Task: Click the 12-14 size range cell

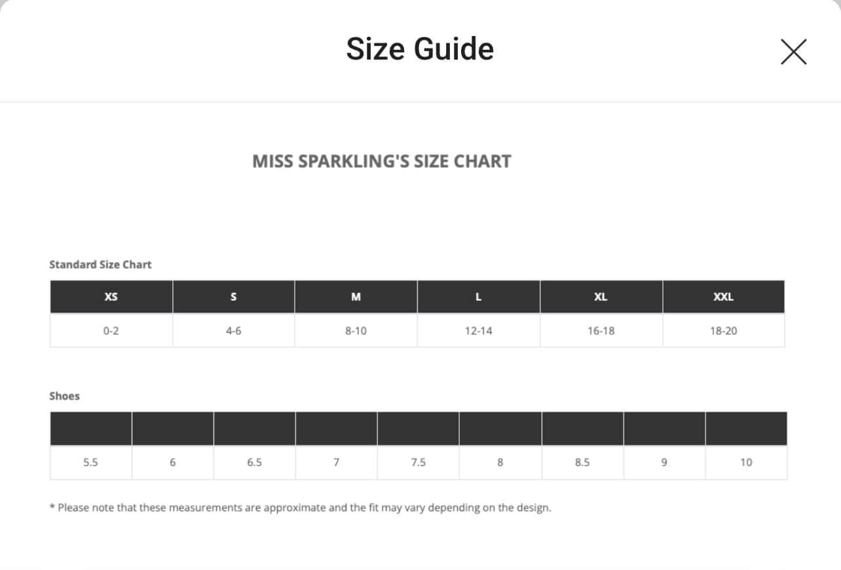Action: [478, 331]
